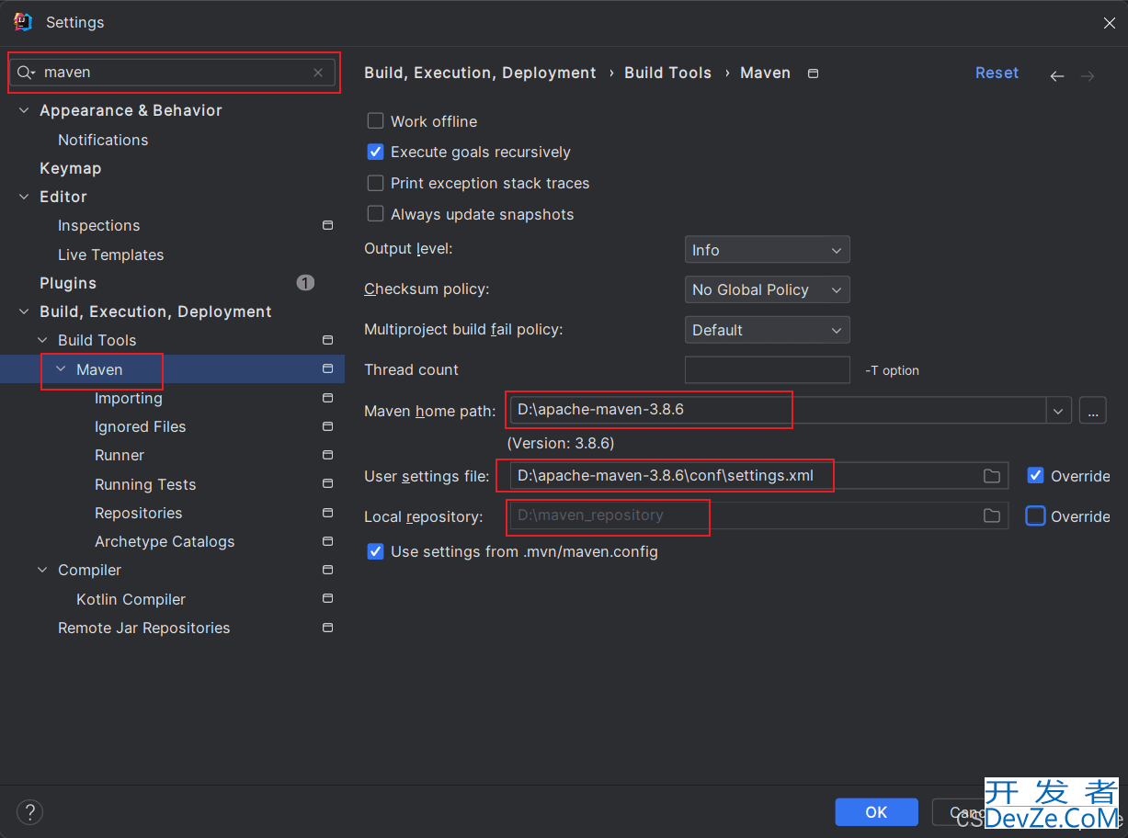Expand the Maven home path dropdown arrow
The width and height of the screenshot is (1128, 838).
tap(1058, 411)
